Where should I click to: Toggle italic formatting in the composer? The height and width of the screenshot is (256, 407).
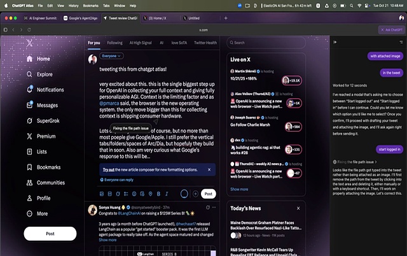[x=167, y=194]
